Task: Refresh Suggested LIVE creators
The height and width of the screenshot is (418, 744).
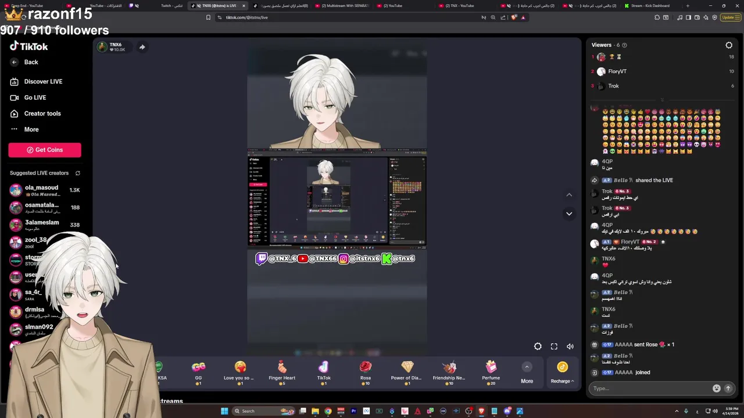Action: [77, 173]
